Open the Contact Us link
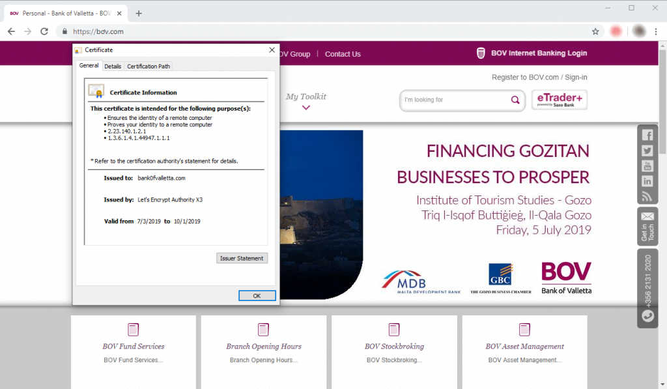 coord(343,54)
